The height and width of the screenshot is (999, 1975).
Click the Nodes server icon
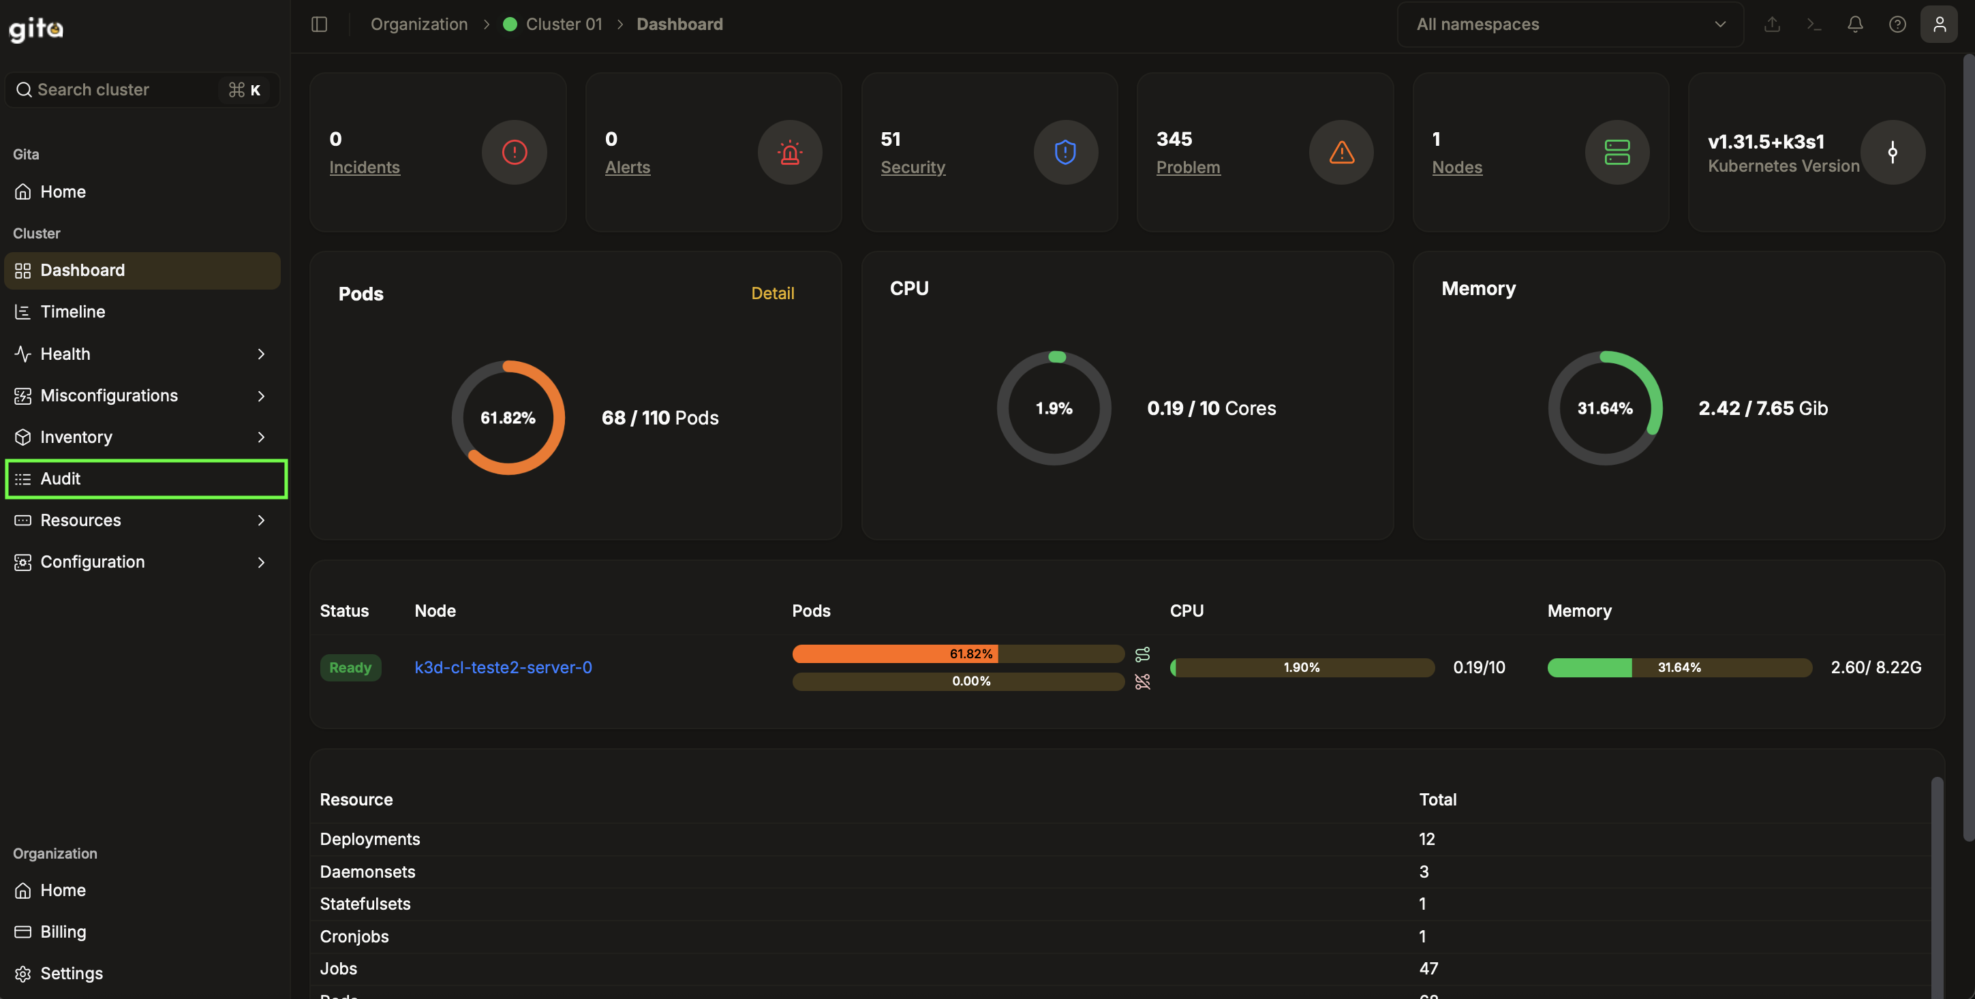coord(1617,153)
